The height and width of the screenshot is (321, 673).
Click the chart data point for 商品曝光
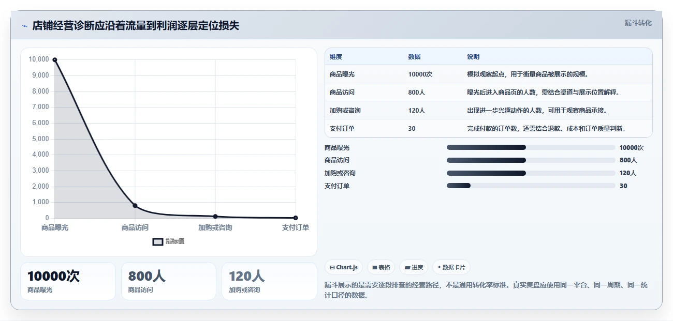click(x=55, y=60)
